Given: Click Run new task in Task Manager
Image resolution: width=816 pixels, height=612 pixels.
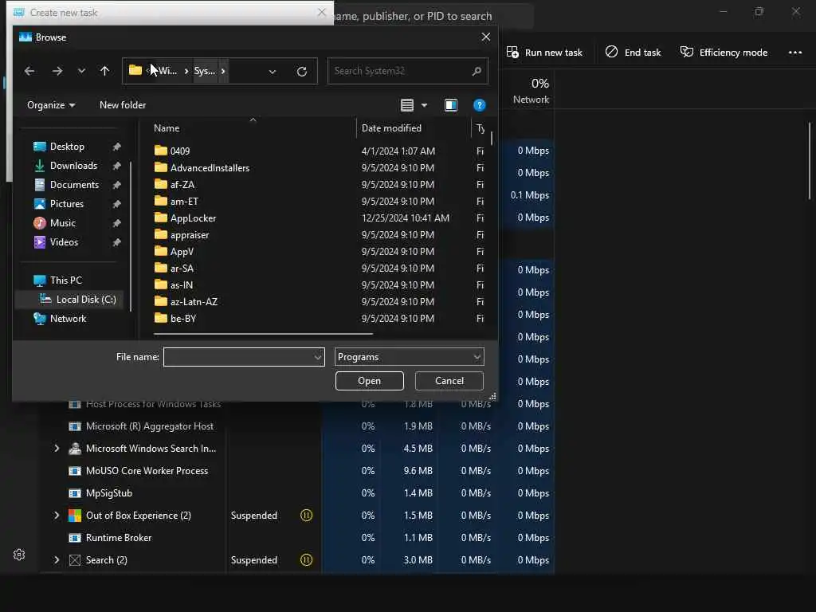Looking at the screenshot, I should [x=544, y=53].
